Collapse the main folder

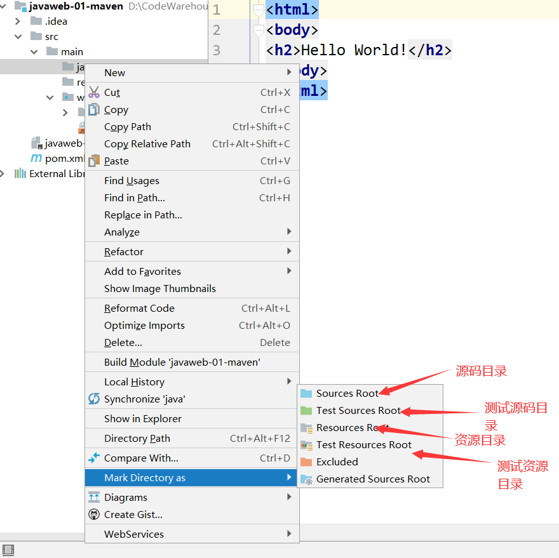pyautogui.click(x=34, y=52)
